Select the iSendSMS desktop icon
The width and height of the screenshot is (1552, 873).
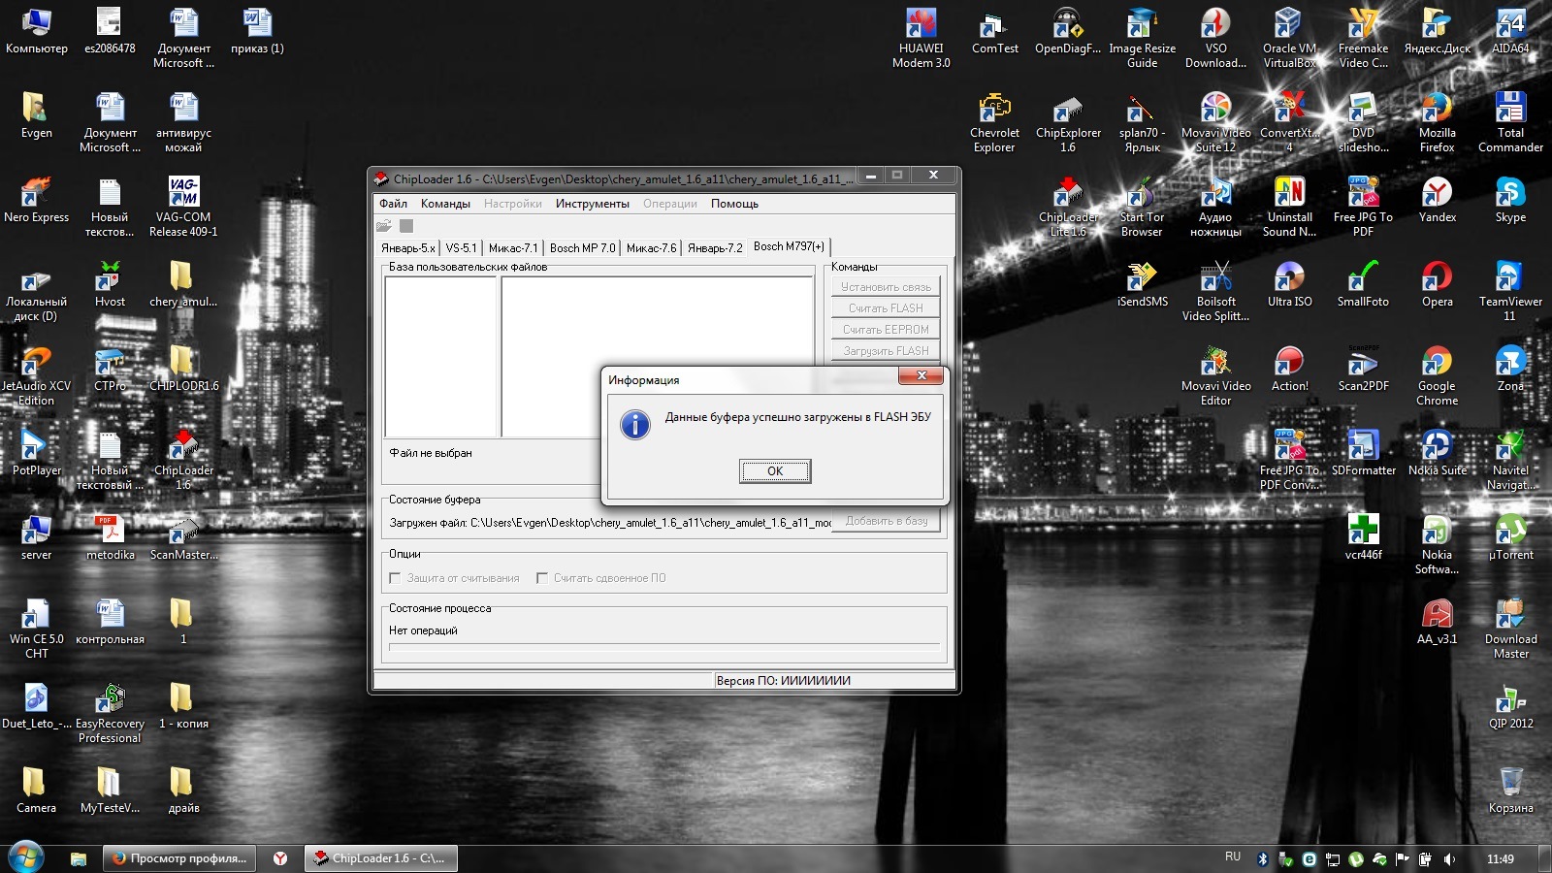[x=1143, y=284]
